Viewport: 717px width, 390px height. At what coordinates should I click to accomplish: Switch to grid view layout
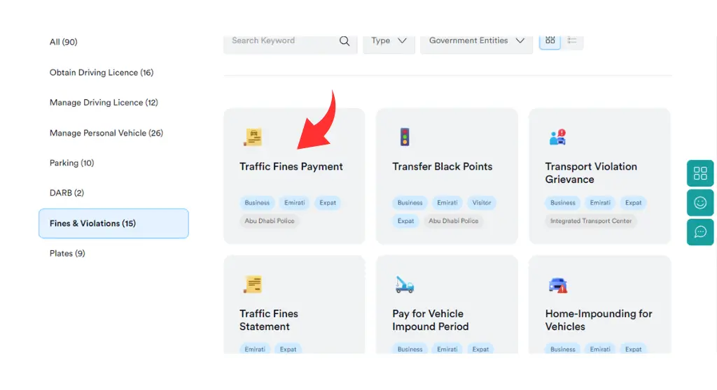point(550,41)
